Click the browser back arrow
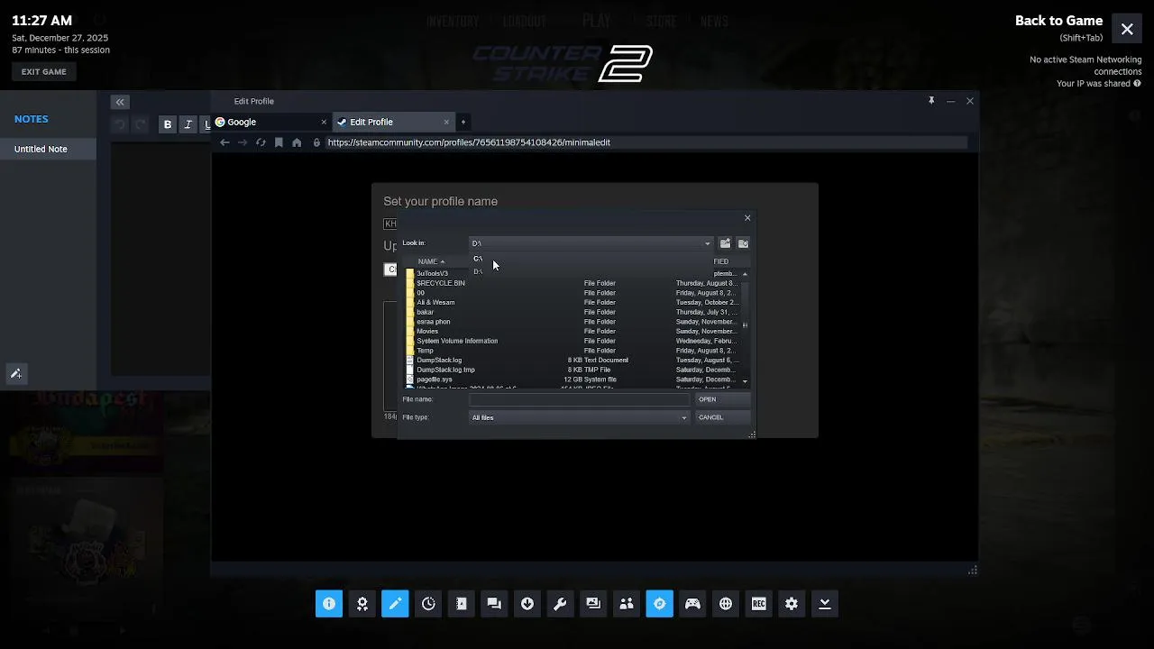Viewport: 1154px width, 649px height. pyautogui.click(x=224, y=142)
